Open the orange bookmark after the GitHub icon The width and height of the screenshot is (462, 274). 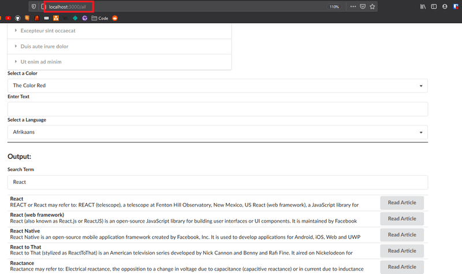click(x=27, y=18)
